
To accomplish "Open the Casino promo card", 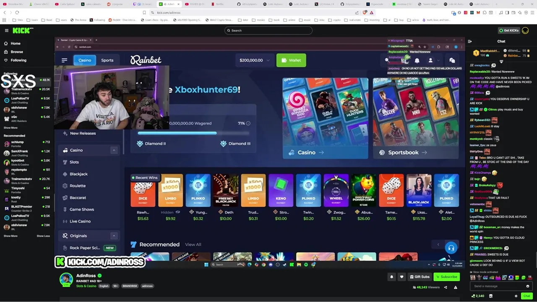I will (325, 118).
